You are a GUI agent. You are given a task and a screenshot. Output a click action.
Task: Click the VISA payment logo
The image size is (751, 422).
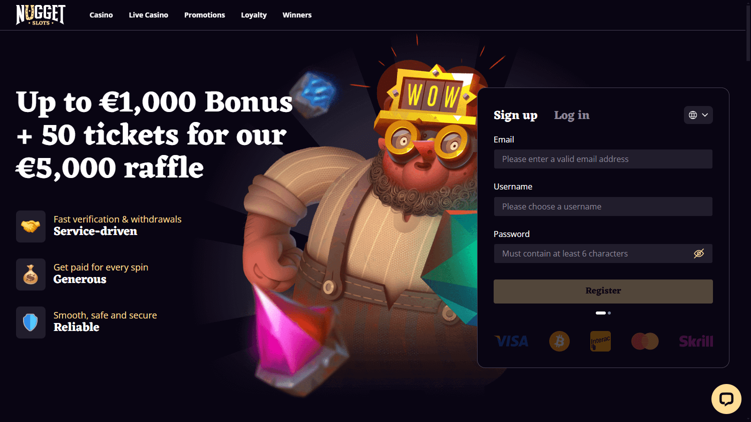[x=511, y=341]
